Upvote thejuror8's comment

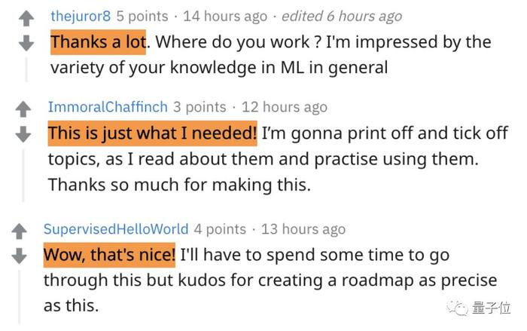(x=26, y=19)
